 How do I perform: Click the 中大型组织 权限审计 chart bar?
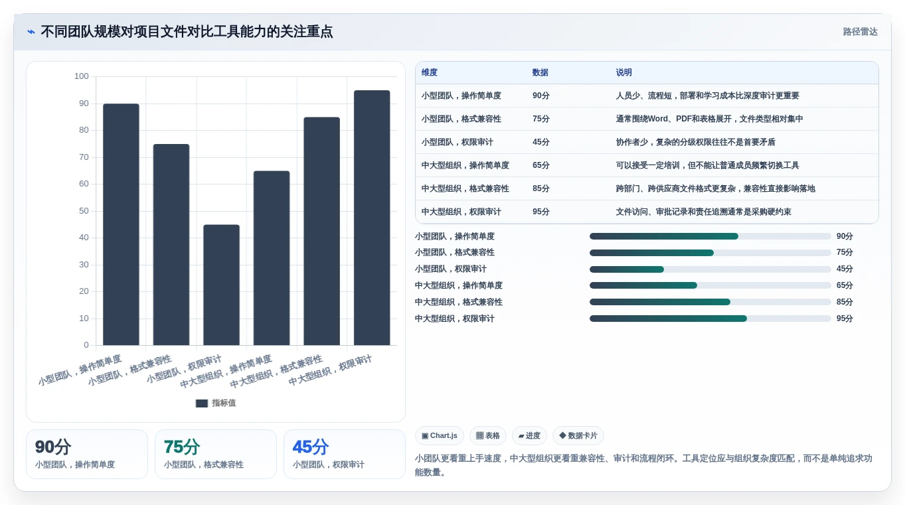[x=372, y=218]
